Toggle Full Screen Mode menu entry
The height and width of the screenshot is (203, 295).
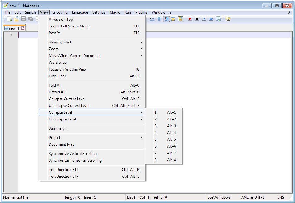[92, 26]
